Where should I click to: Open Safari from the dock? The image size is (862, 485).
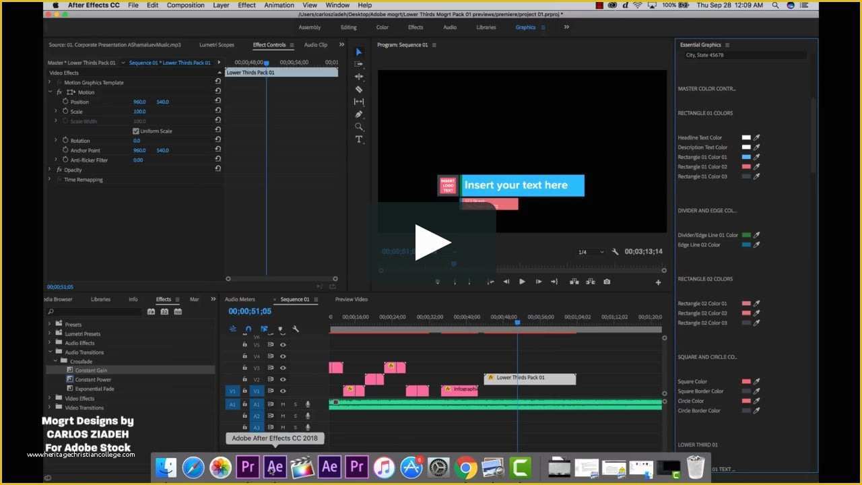193,467
